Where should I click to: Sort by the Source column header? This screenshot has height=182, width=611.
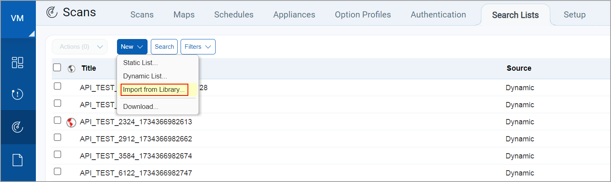pyautogui.click(x=518, y=68)
